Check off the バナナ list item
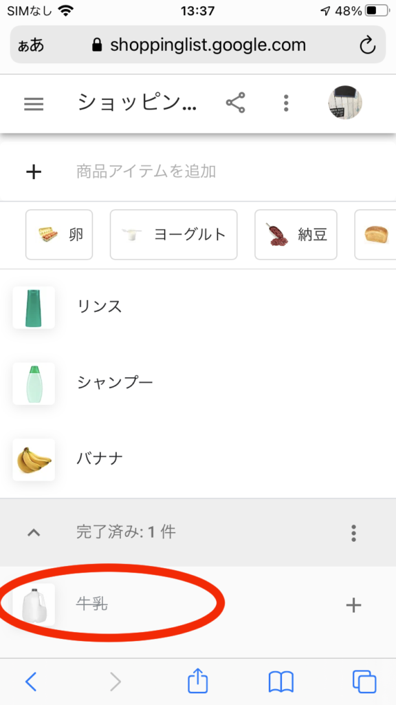This screenshot has height=705, width=396. [x=198, y=459]
